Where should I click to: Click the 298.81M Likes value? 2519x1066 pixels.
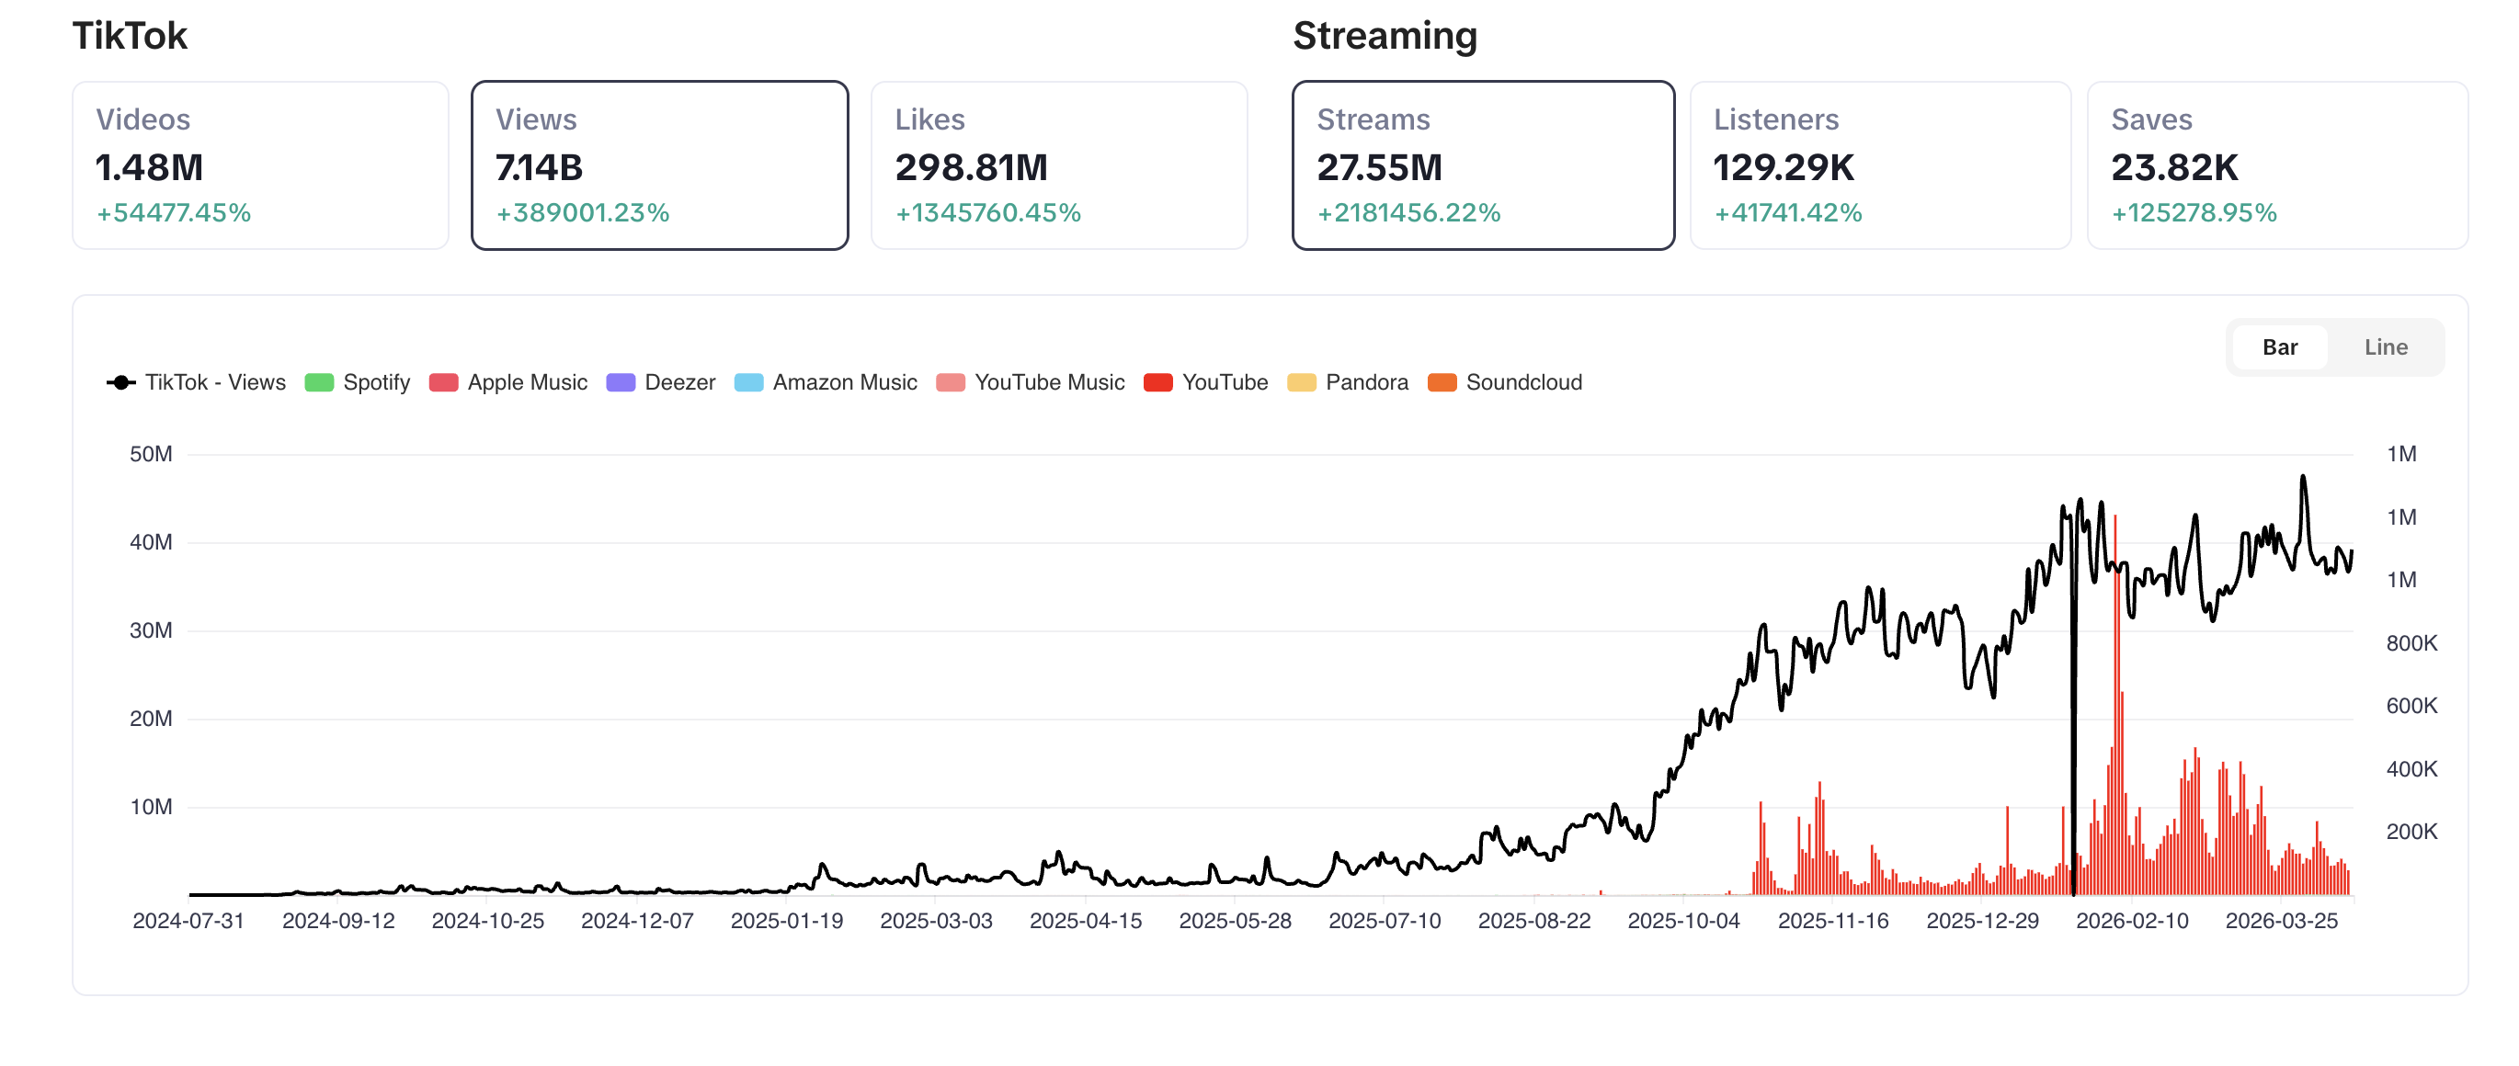[x=971, y=168]
